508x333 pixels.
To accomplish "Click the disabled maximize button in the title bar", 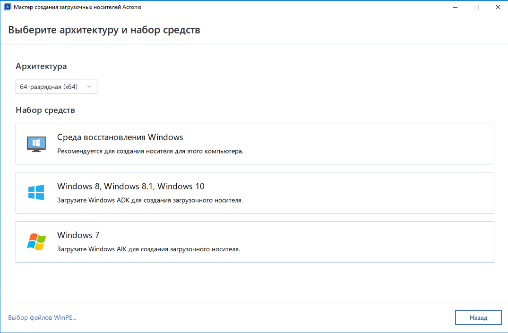I will pos(476,7).
